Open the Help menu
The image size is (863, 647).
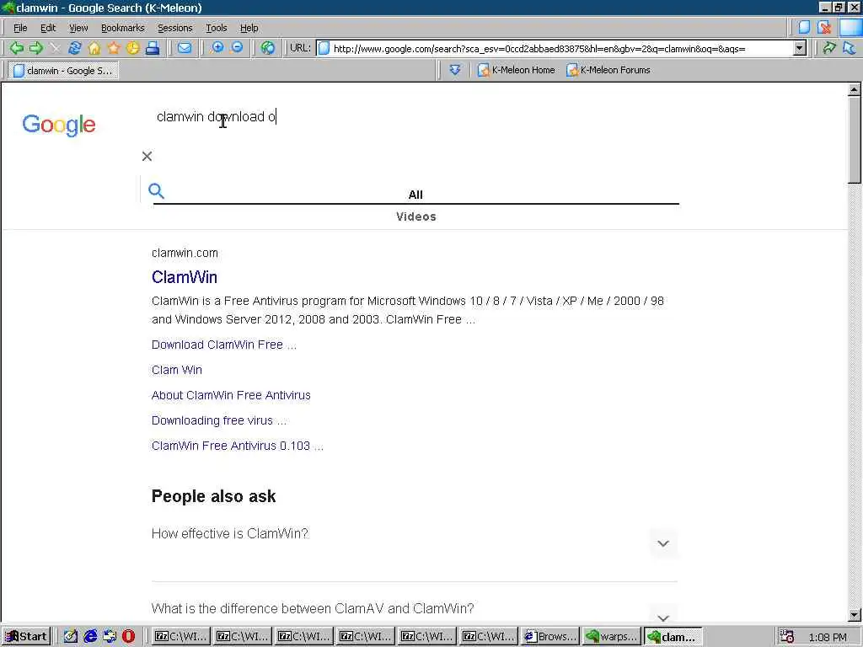tap(249, 28)
